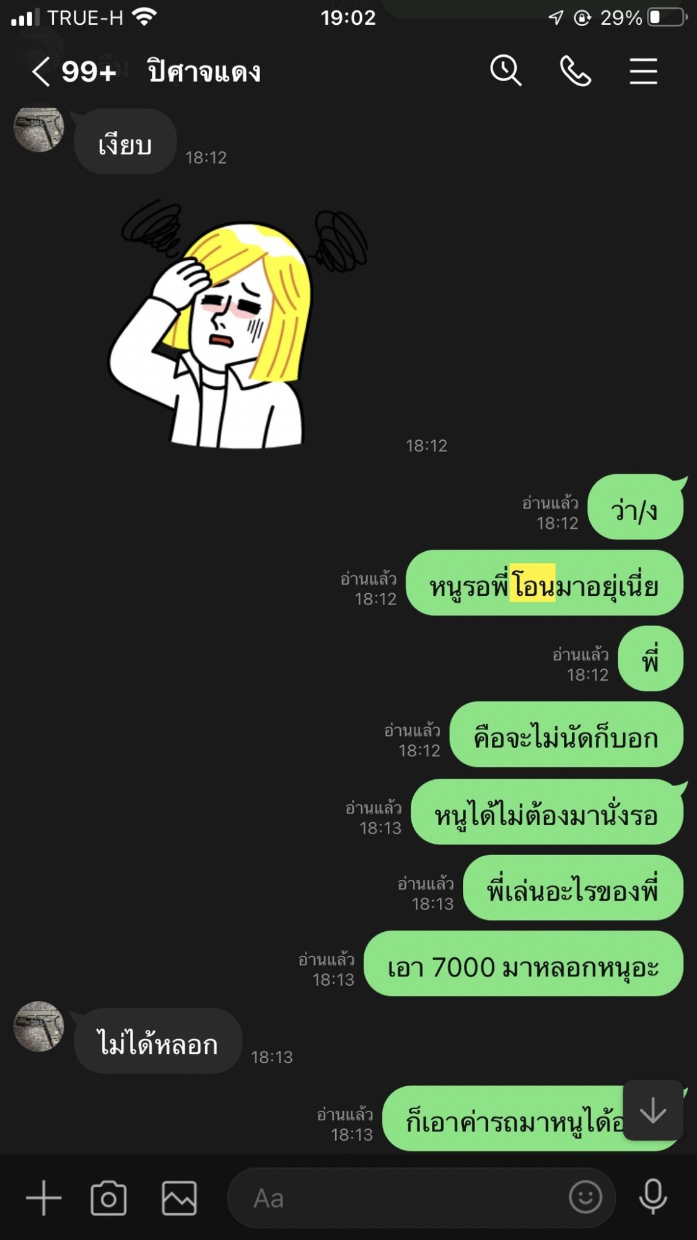The width and height of the screenshot is (697, 1240).
Task: Open chat search magnifier icon
Action: (506, 71)
